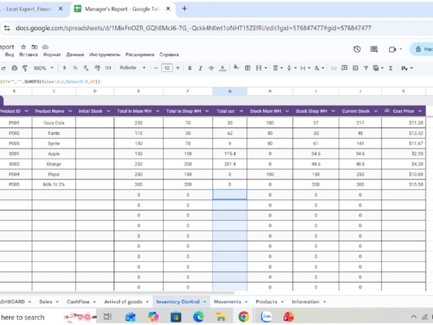Image resolution: width=433 pixels, height=325 pixels.
Task: Open a new browser tab
Action: point(184,9)
